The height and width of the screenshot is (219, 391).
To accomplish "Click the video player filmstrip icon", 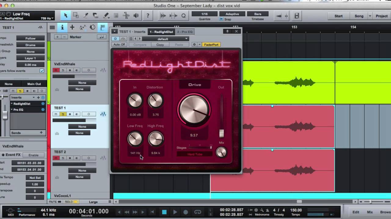I will [297, 16].
